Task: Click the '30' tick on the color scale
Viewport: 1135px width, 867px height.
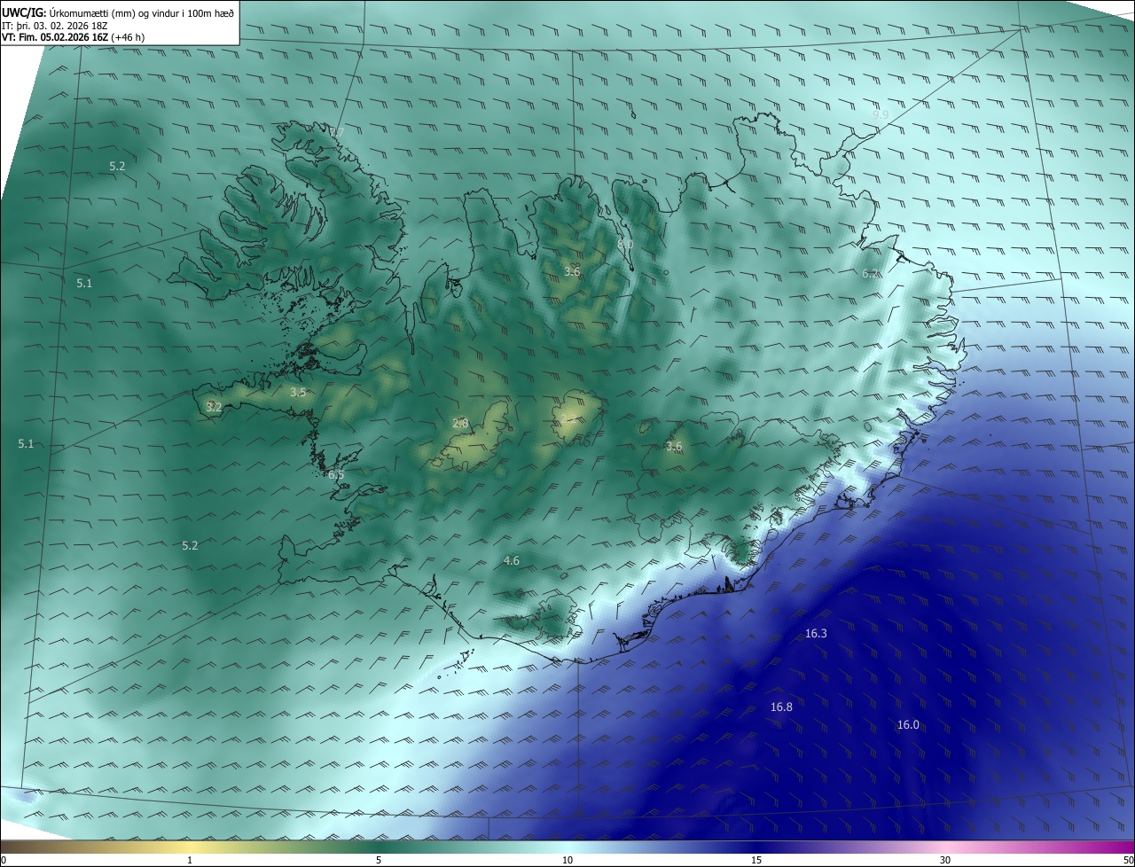Action: 945,860
